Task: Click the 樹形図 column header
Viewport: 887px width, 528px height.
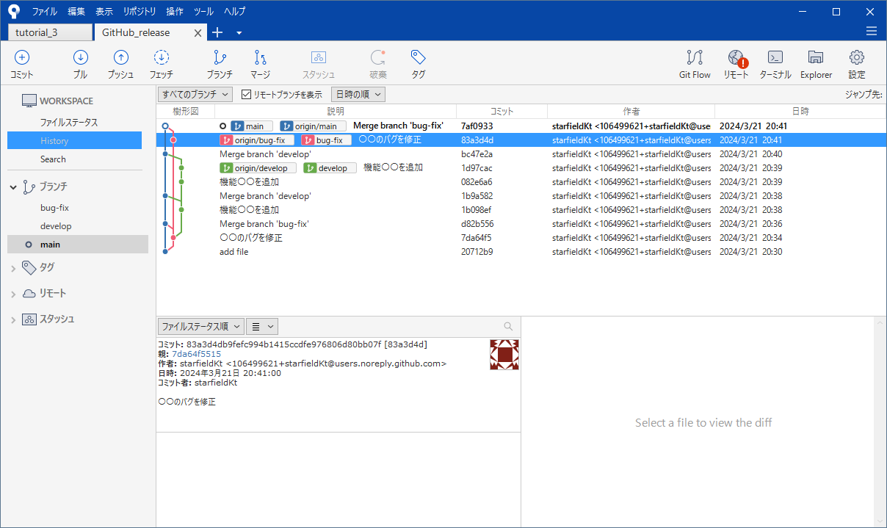Action: click(x=186, y=111)
